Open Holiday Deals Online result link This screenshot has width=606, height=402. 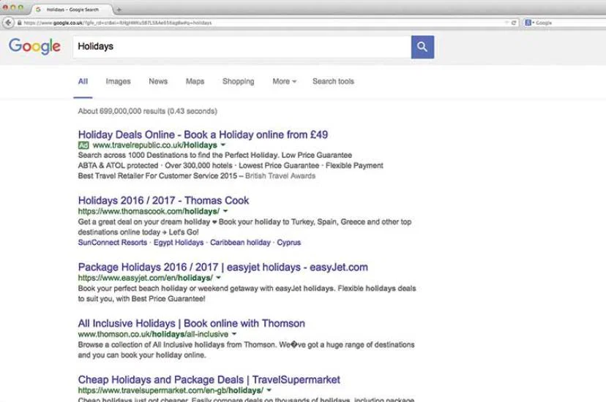click(x=203, y=134)
